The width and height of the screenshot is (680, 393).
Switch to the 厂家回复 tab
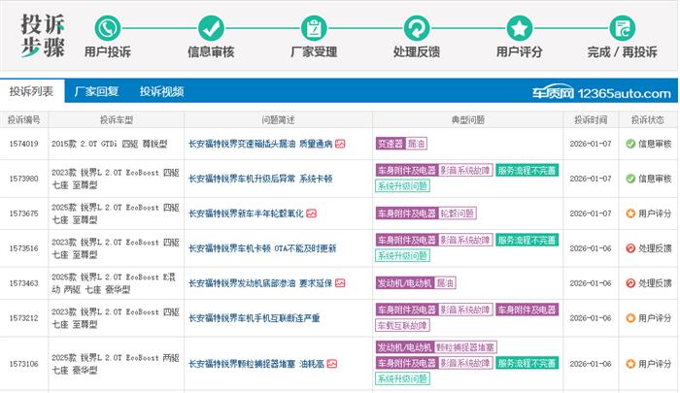96,92
